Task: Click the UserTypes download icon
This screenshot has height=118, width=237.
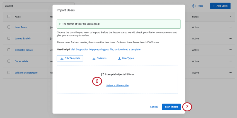Action: pos(119,58)
